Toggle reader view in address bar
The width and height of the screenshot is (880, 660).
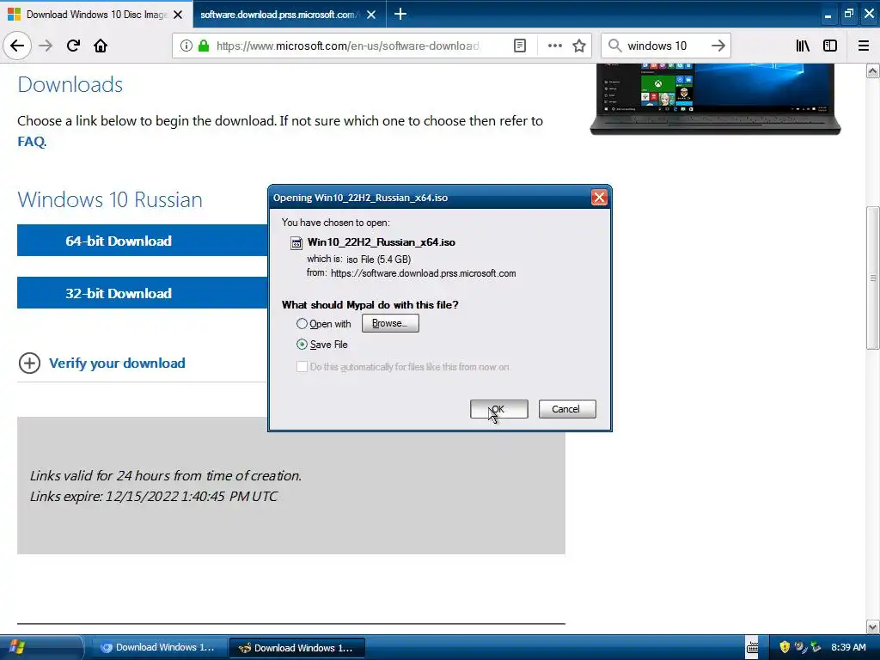(x=520, y=46)
